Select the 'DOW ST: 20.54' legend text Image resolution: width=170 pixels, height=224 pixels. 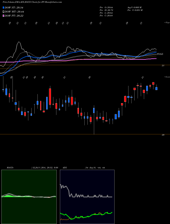[x=14, y=7]
